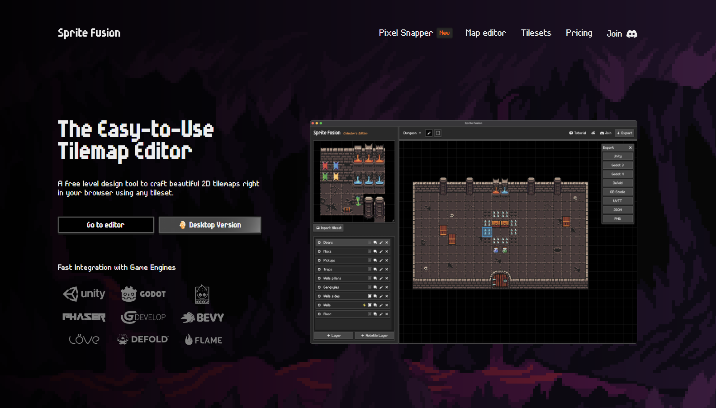Viewport: 716px width, 408px height.
Task: Add a new layer with + Layer
Action: tap(334, 336)
